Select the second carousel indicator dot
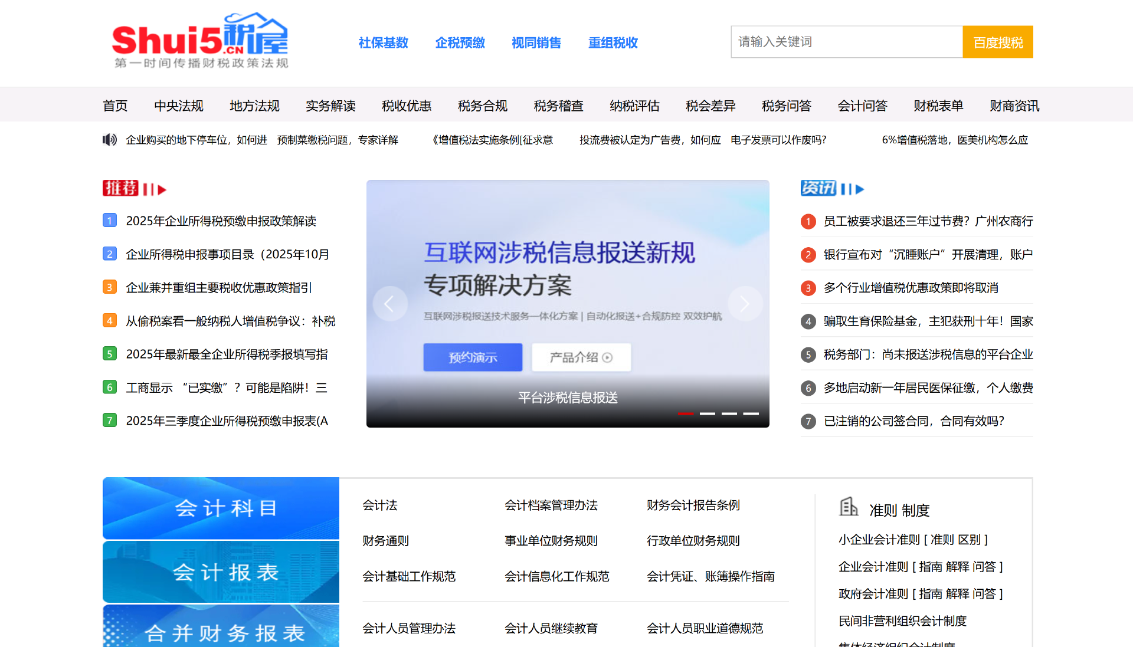 (708, 414)
